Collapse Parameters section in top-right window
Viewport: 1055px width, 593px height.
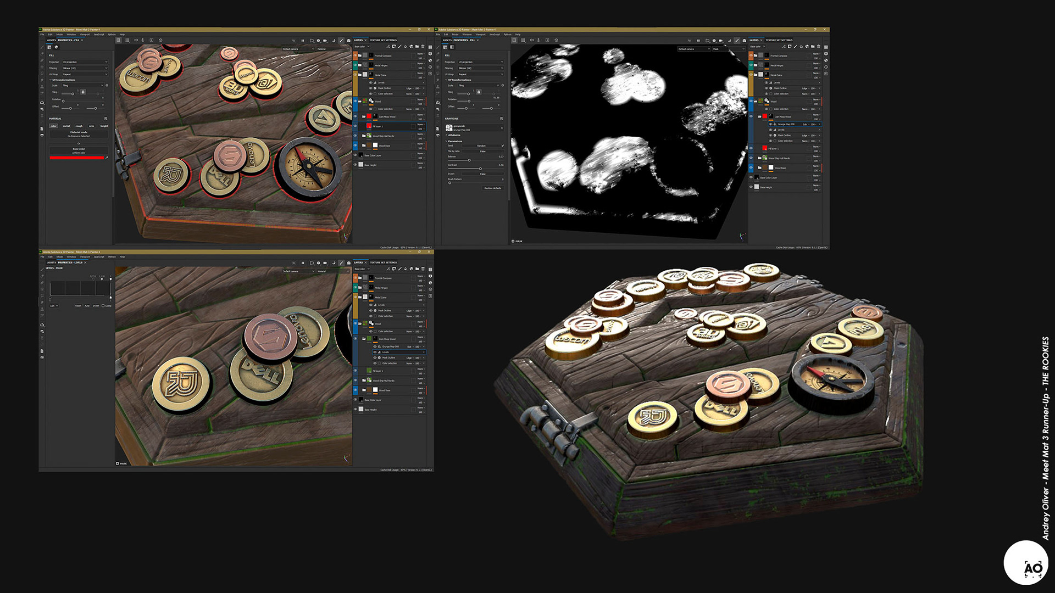tap(454, 141)
